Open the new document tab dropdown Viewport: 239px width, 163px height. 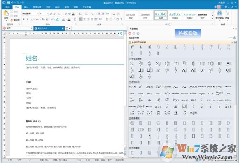[70, 29]
